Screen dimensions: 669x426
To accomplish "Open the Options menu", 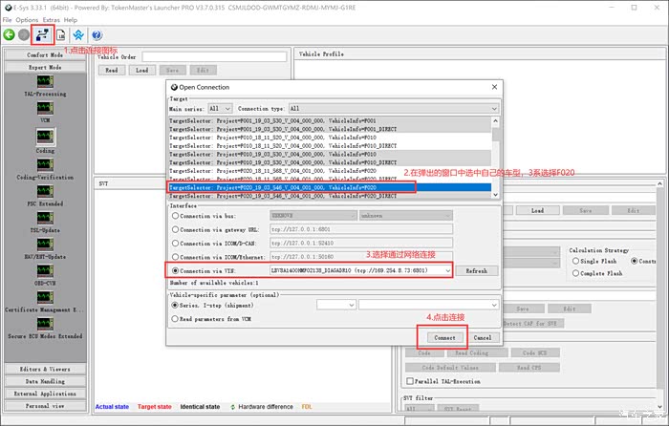I will pos(27,19).
